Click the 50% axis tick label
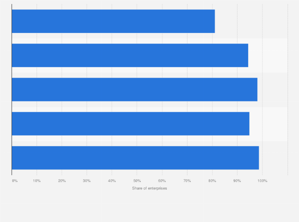Screen dimensions: 299x222 coord(137,181)
